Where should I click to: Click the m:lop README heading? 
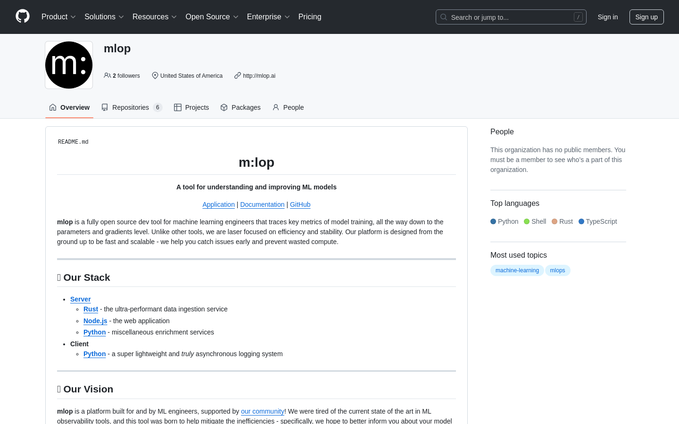point(257,163)
